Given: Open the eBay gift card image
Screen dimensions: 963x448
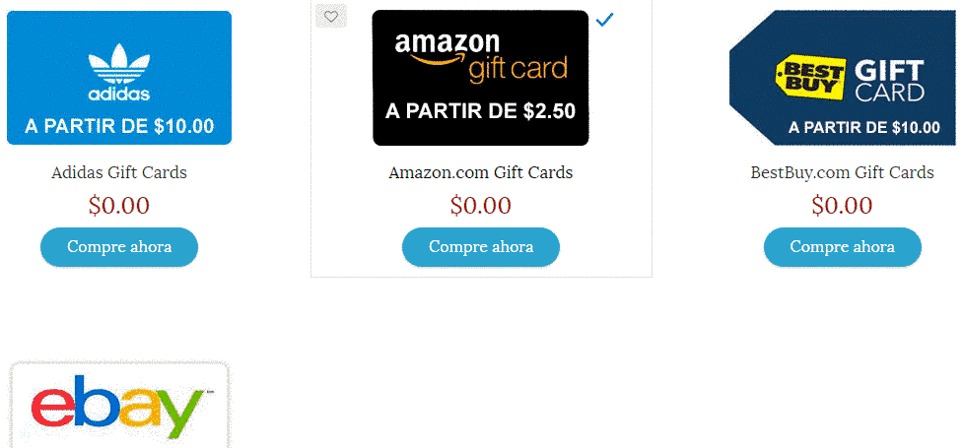Looking at the screenshot, I should point(120,405).
